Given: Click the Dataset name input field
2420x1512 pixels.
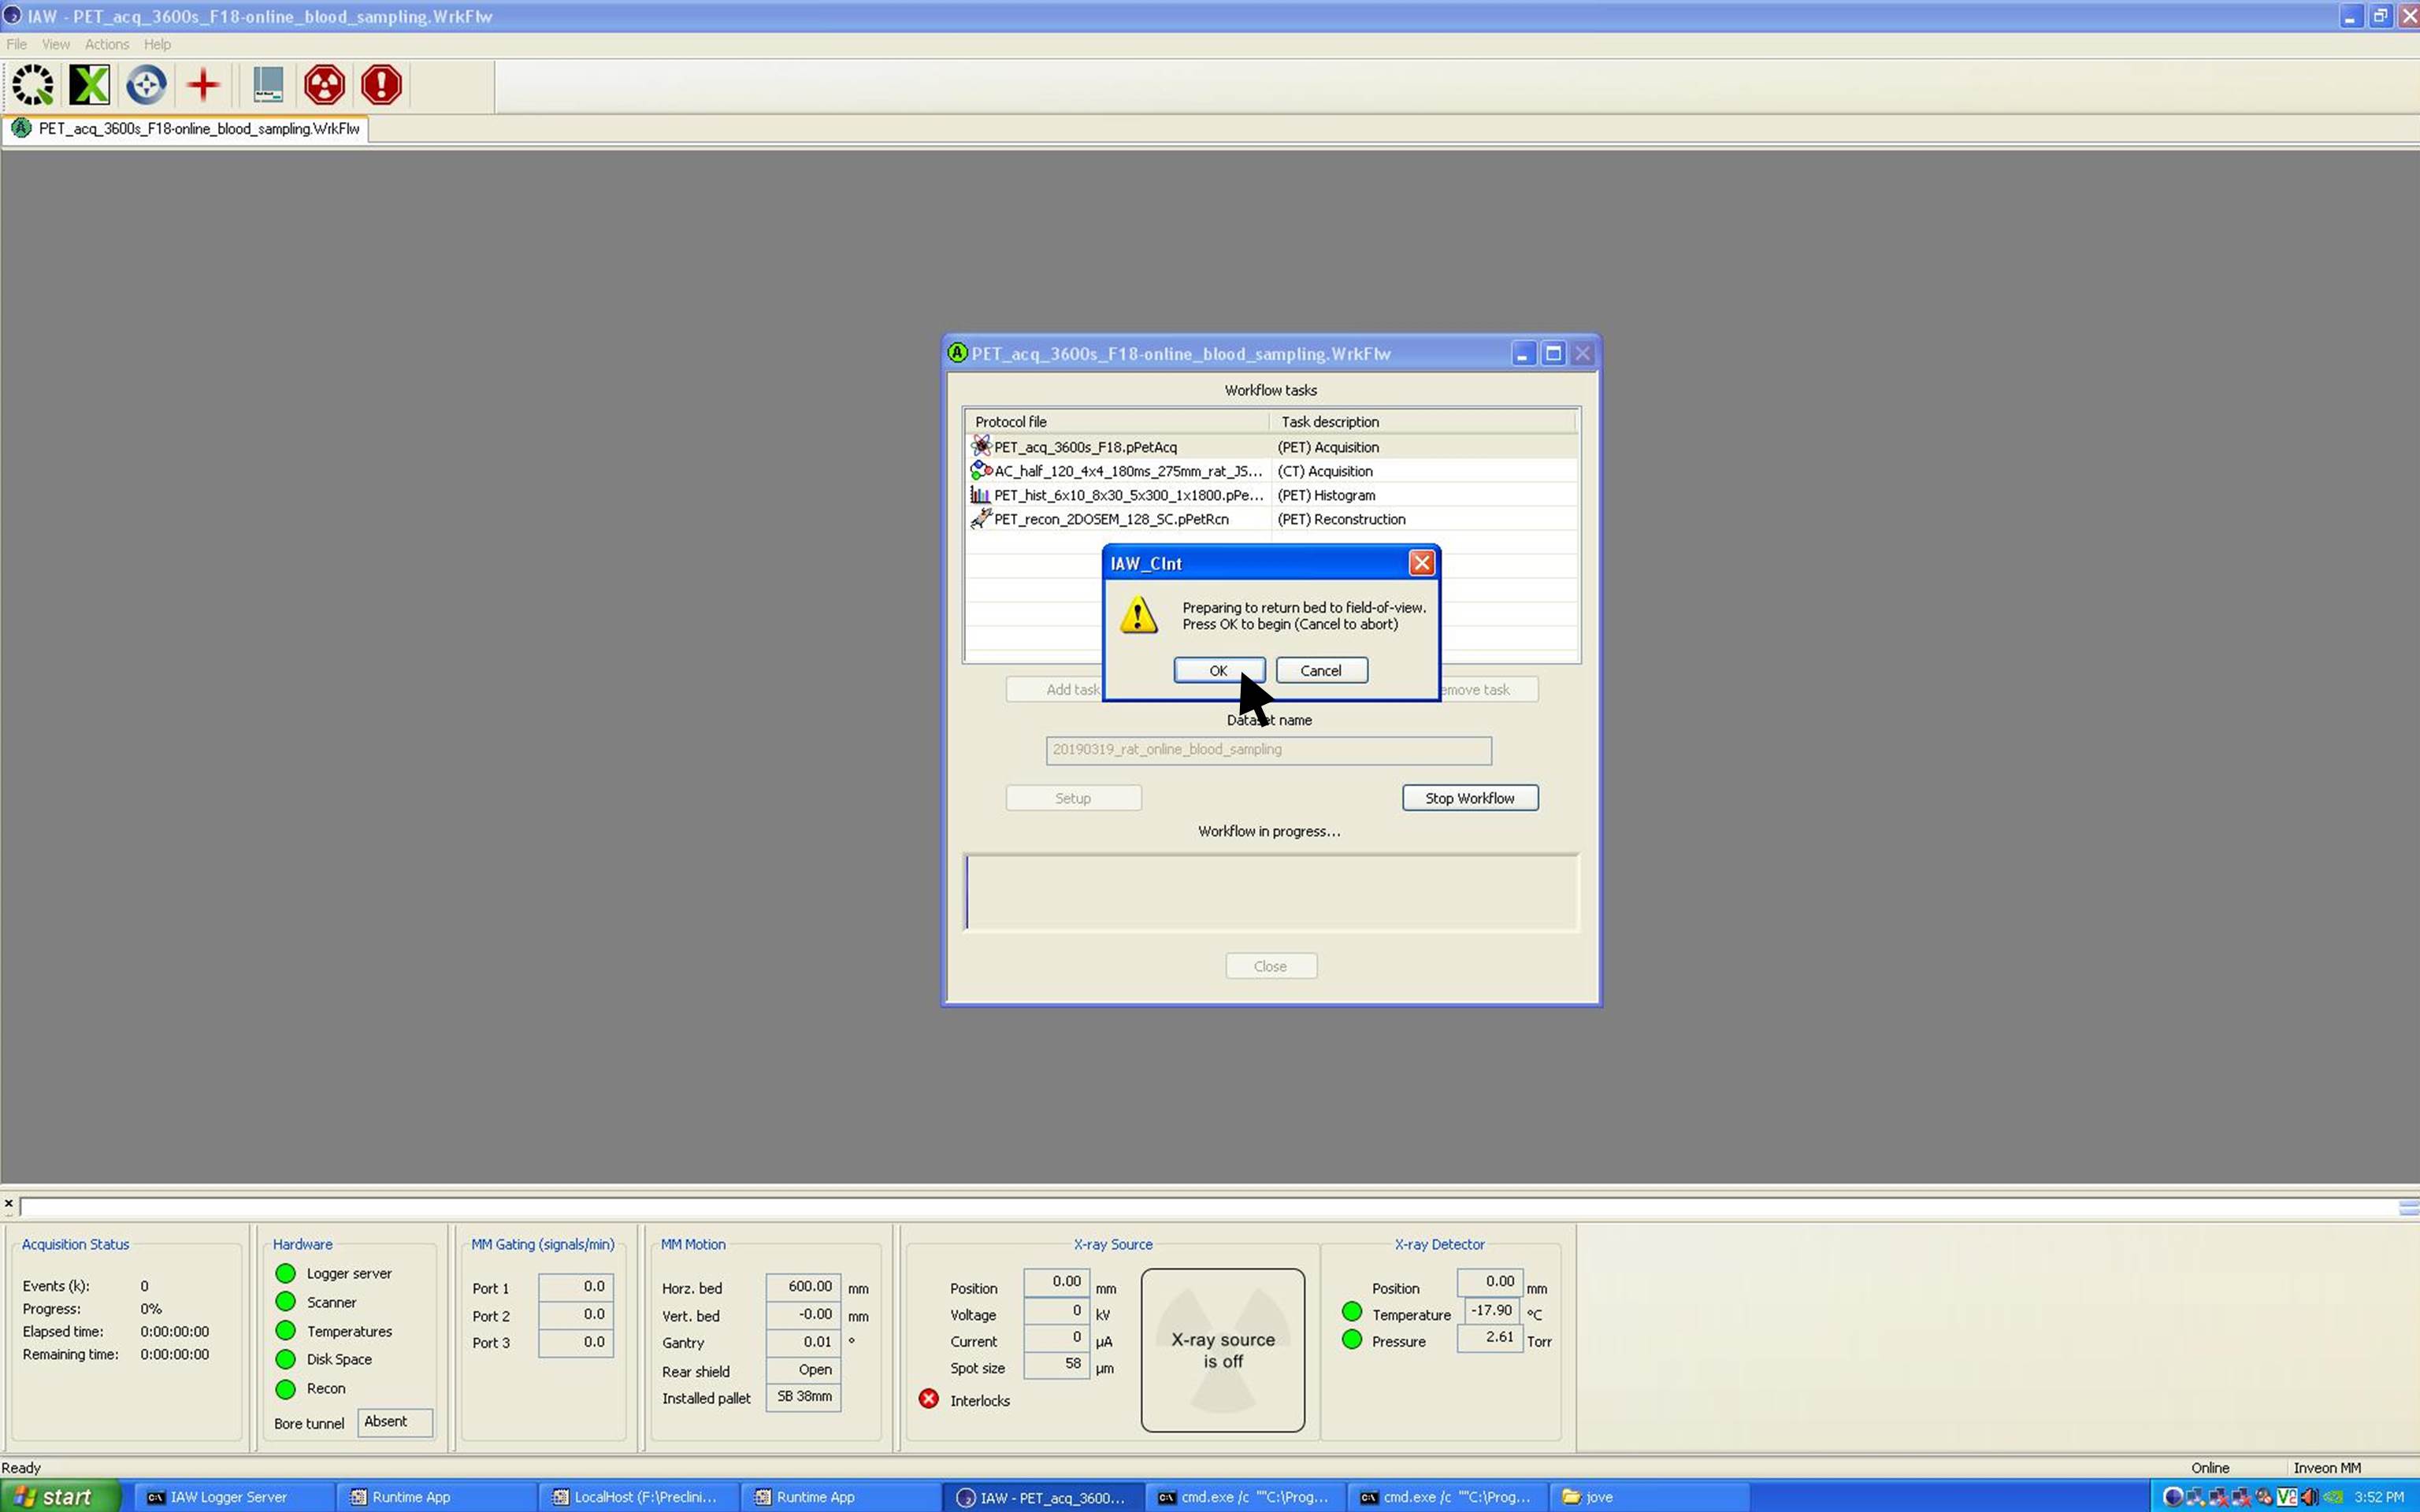Looking at the screenshot, I should point(1268,750).
